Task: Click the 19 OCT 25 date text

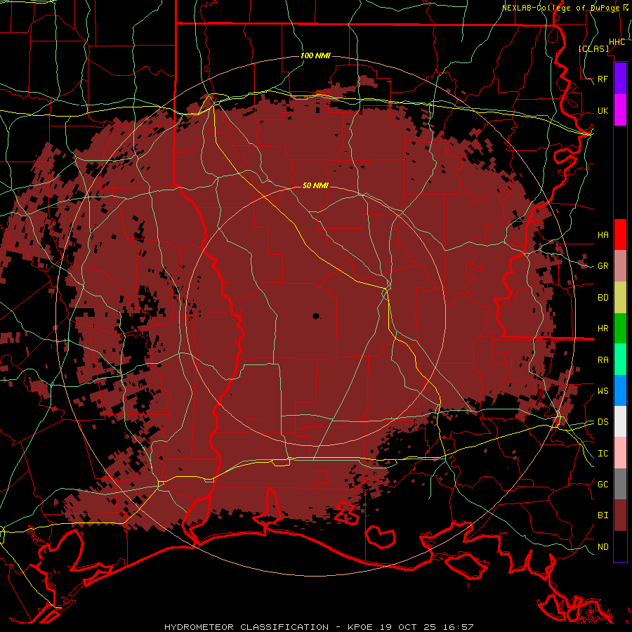Action: (409, 627)
